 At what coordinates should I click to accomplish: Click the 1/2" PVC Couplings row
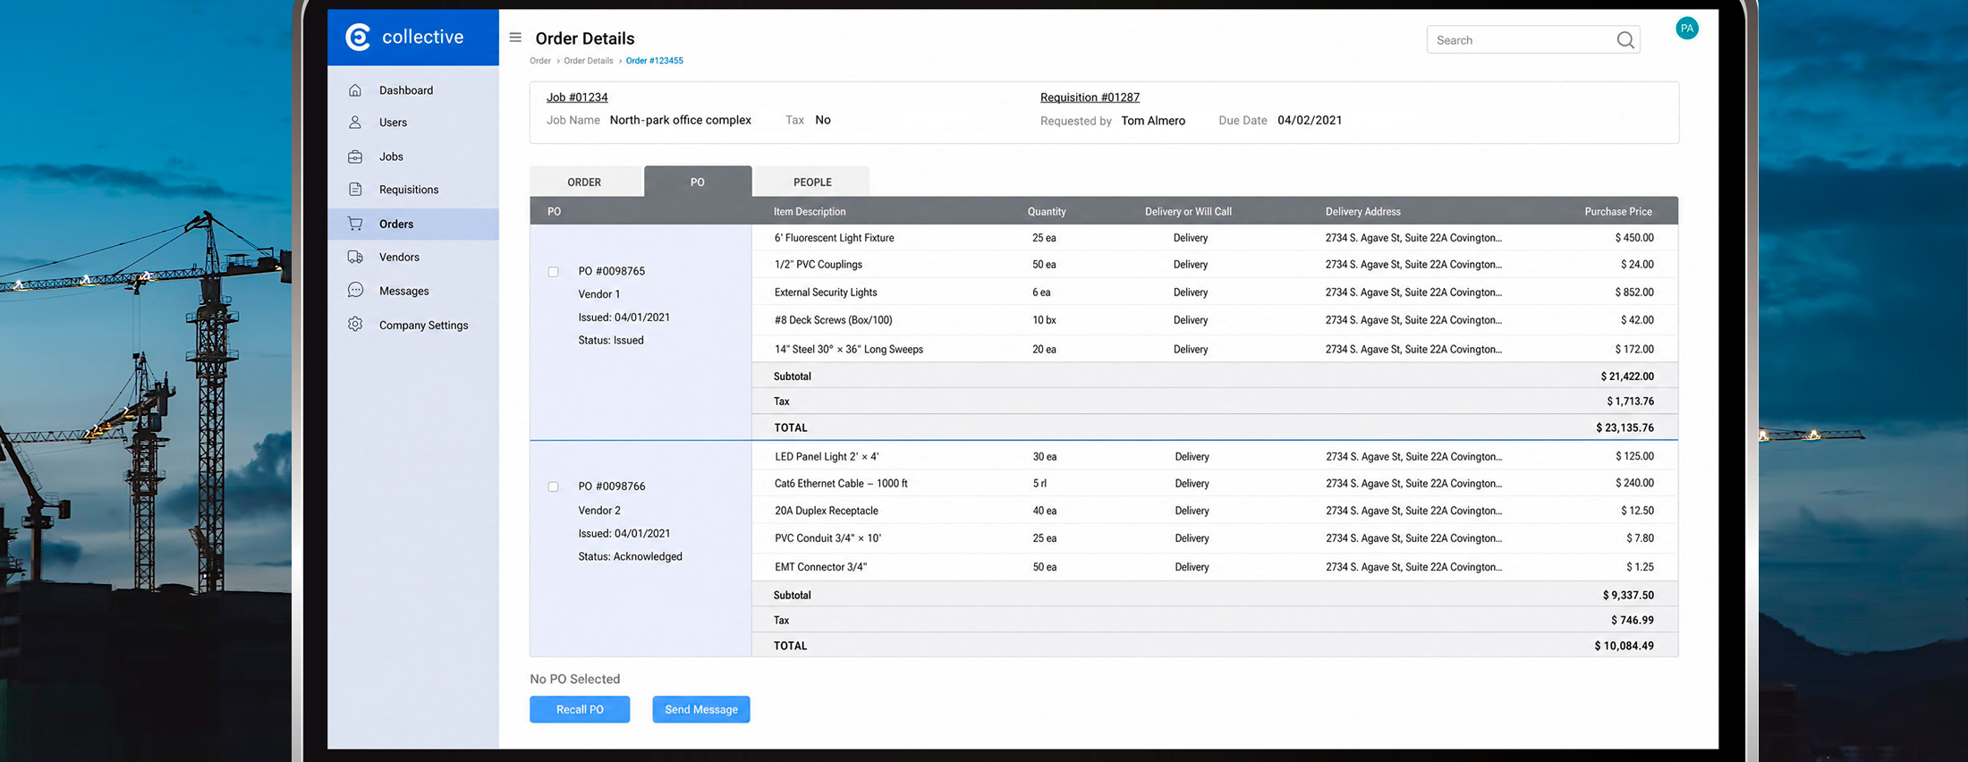click(1215, 265)
